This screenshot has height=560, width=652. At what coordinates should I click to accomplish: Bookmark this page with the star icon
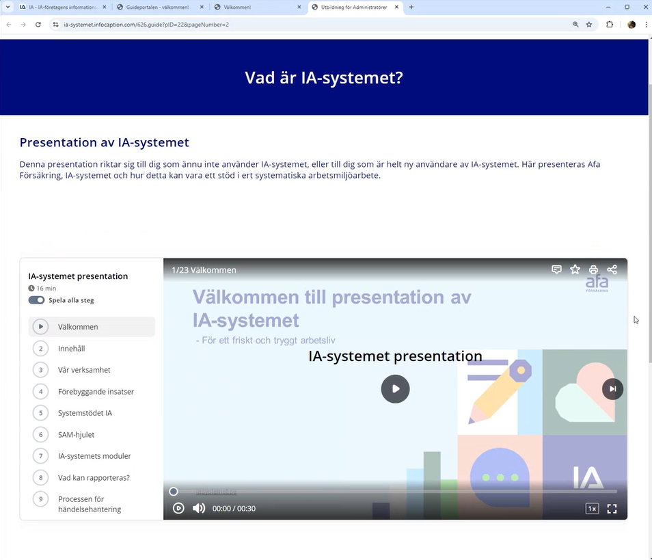[589, 25]
